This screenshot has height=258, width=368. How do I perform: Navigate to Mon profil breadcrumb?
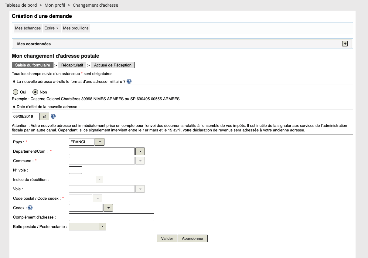(x=55, y=5)
